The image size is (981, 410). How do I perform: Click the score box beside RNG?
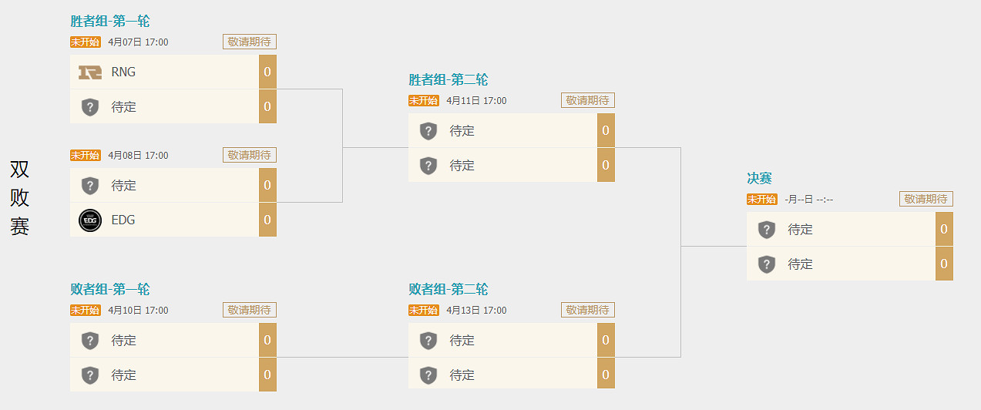(x=267, y=72)
